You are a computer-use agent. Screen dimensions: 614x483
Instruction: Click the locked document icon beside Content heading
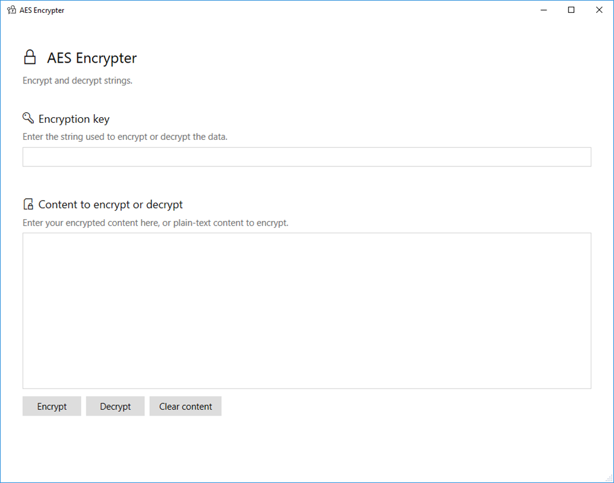point(28,204)
